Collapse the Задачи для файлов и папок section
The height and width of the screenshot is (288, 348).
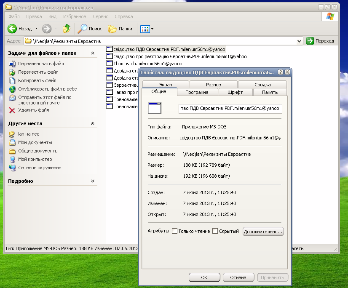(93, 53)
